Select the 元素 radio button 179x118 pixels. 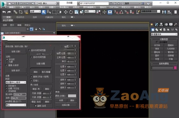tap(7, 62)
